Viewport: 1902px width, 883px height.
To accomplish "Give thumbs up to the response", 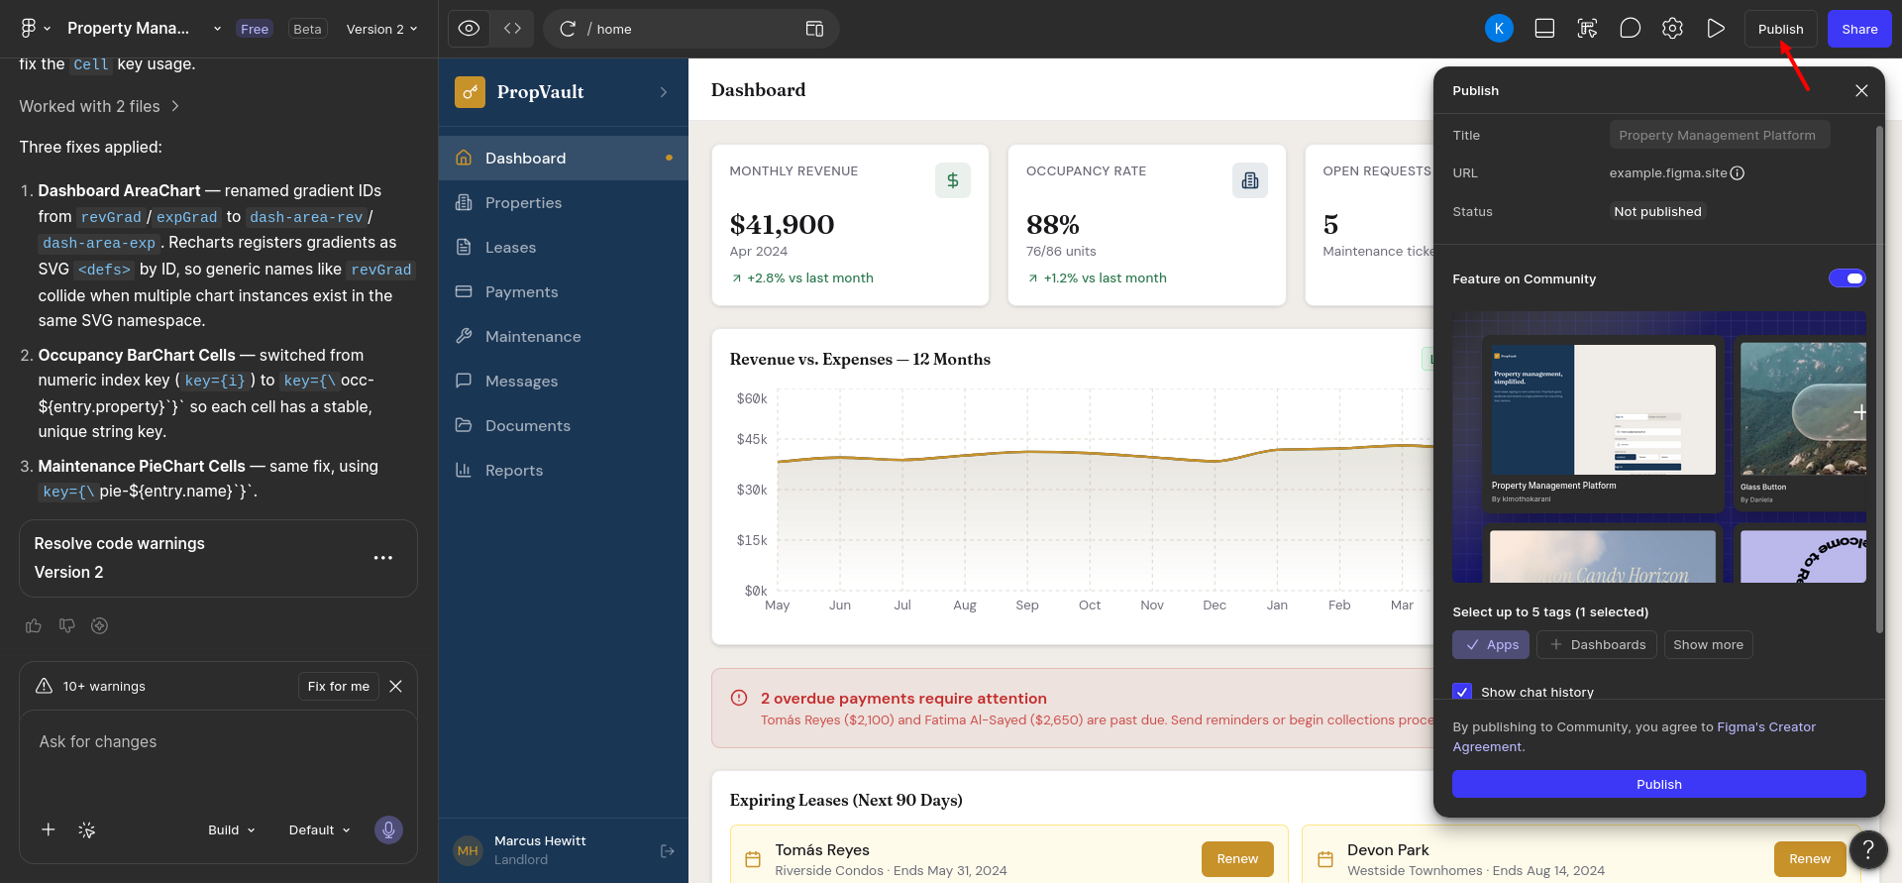I will click(34, 625).
